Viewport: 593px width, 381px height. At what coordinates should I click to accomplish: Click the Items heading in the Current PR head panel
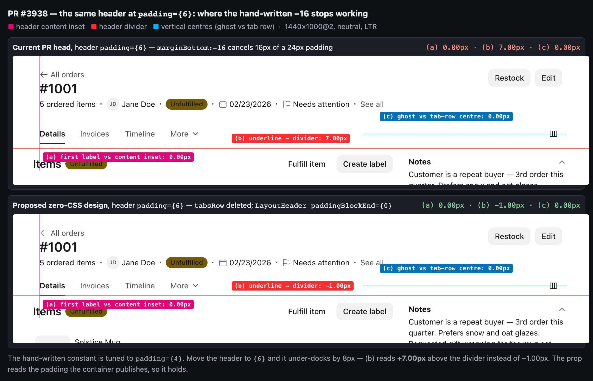(47, 164)
